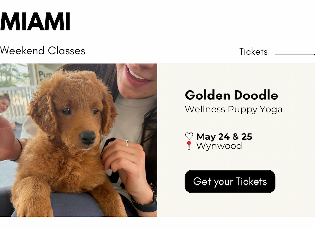This screenshot has height=229, width=315.
Task: Click the Golden Doodle class title
Action: click(x=231, y=95)
